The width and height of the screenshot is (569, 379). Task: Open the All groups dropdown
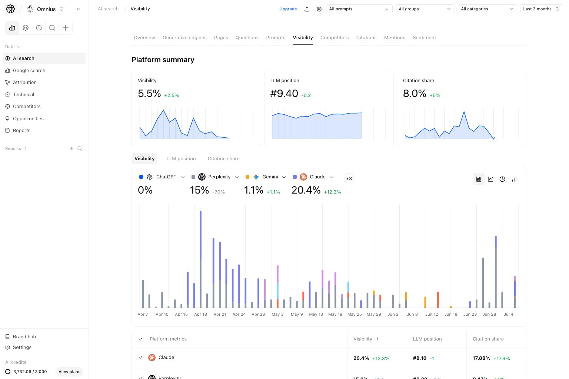(x=425, y=9)
